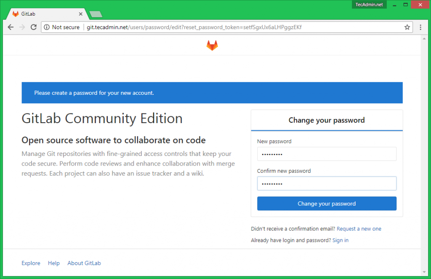Click the browser forward arrow
Screen dimensions: 431x279
tap(22, 27)
